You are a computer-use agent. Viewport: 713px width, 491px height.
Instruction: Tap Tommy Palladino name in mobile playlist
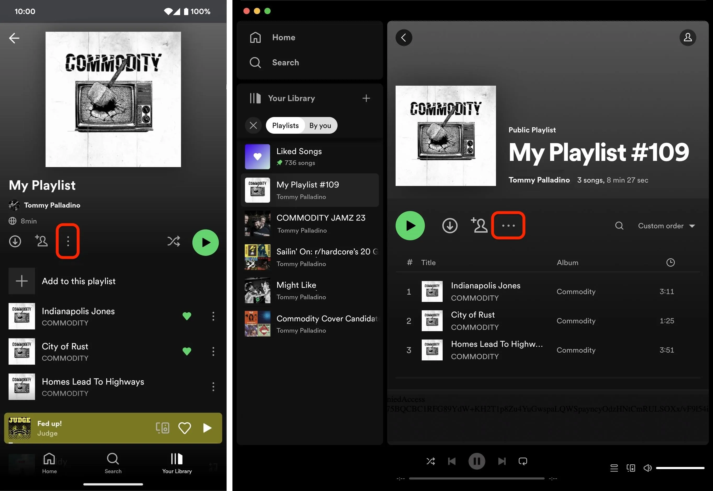[52, 205]
